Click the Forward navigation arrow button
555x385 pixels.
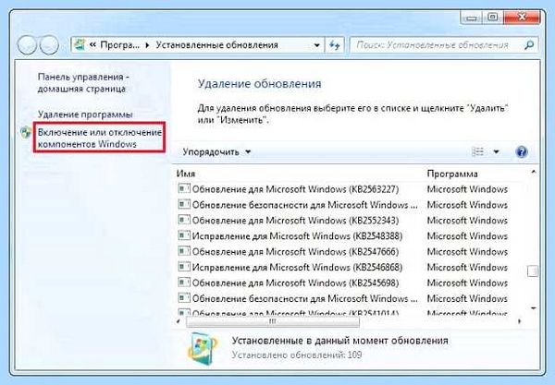[x=49, y=45]
